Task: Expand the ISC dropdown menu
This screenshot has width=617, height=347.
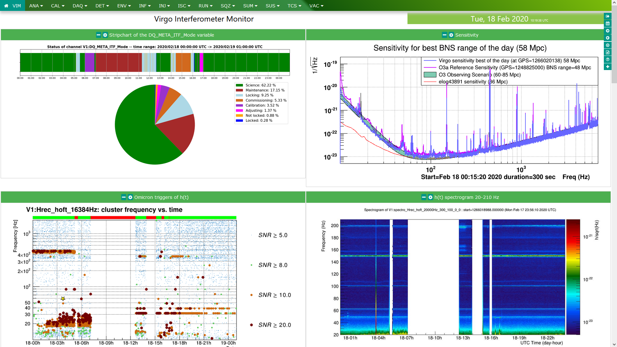Action: tap(184, 6)
